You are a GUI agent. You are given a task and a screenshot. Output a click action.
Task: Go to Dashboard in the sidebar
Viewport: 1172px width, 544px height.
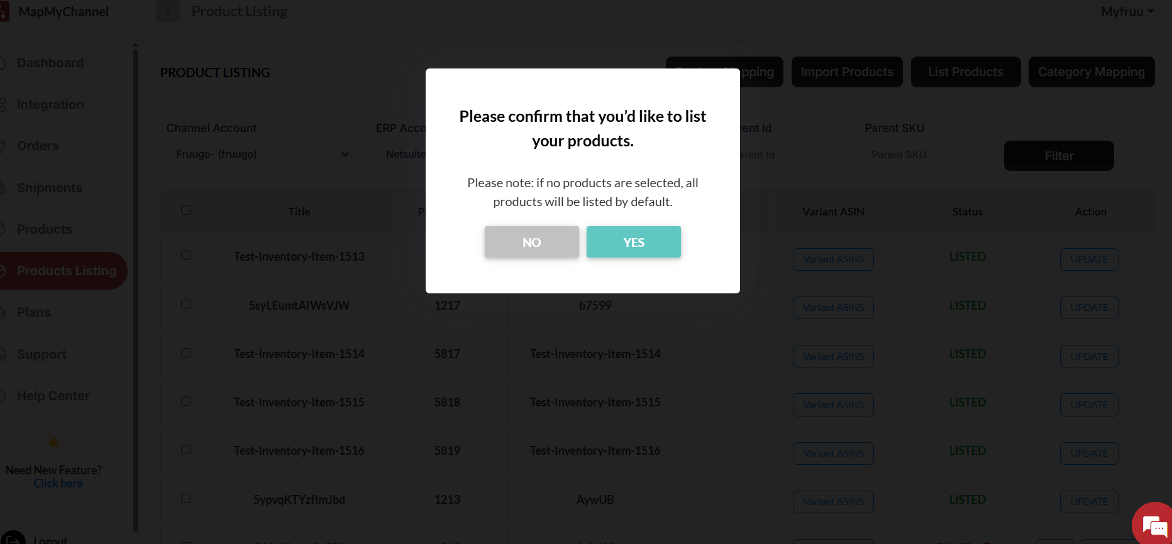click(x=50, y=63)
